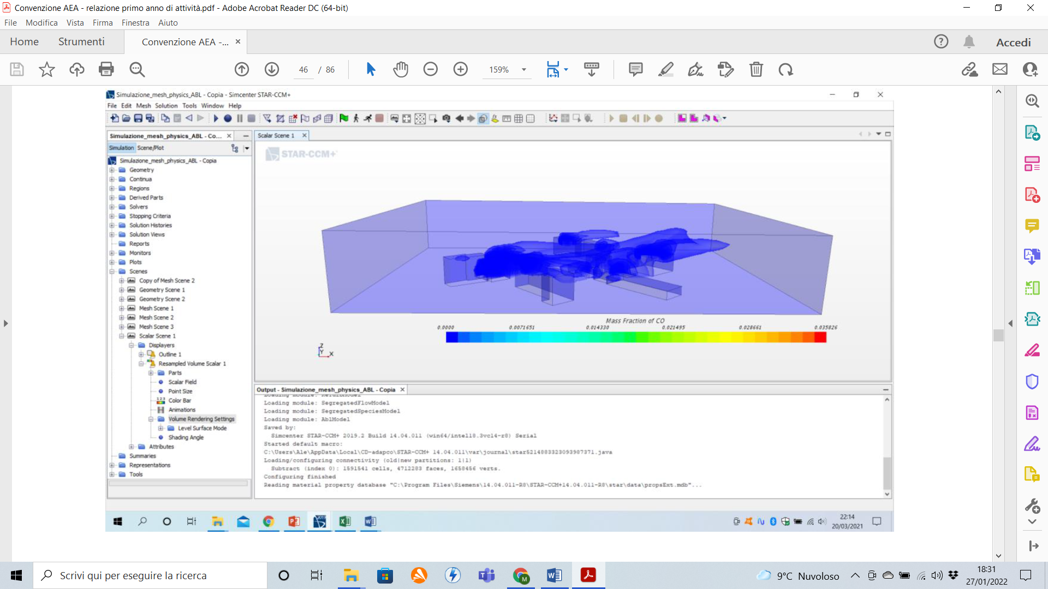Open the fit page options icon

click(553, 69)
